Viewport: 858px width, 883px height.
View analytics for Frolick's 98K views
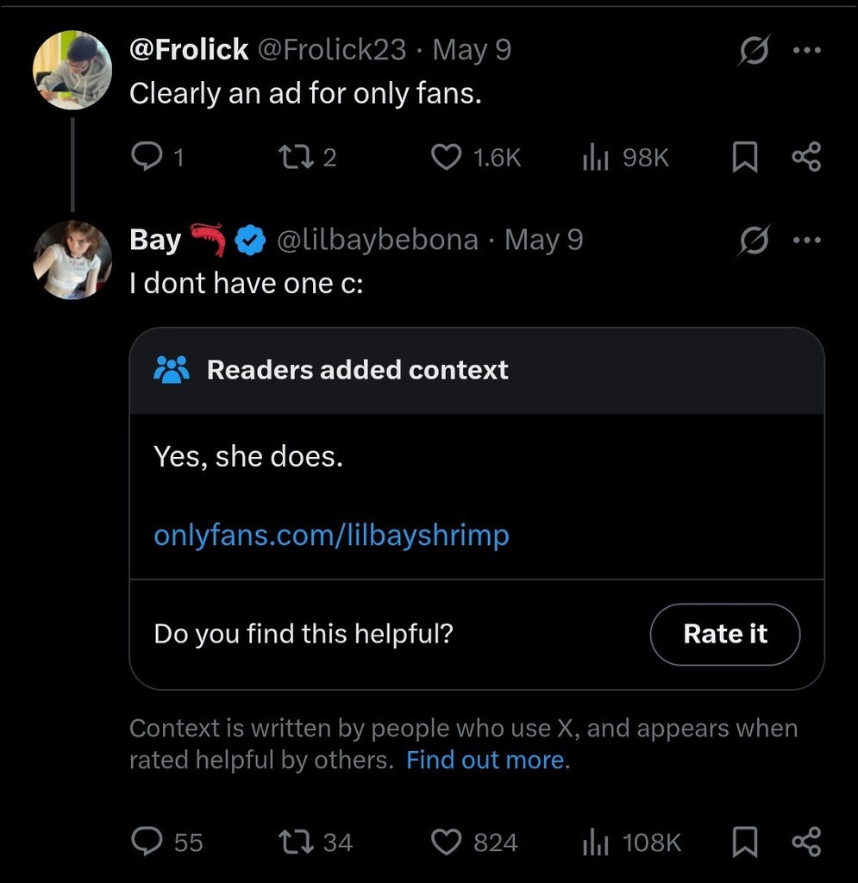click(x=597, y=157)
